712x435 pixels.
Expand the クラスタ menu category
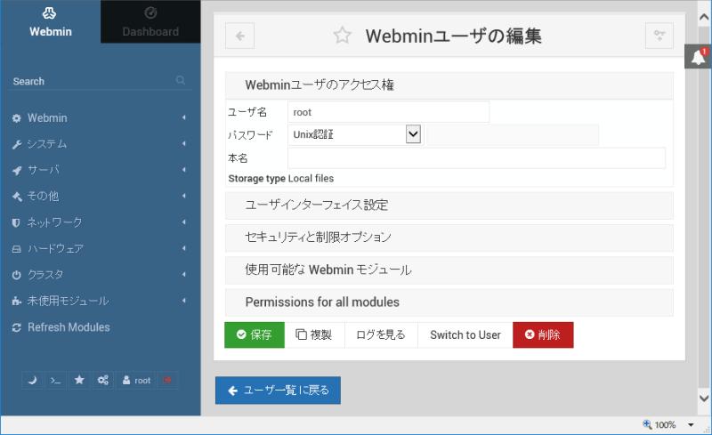tap(101, 275)
